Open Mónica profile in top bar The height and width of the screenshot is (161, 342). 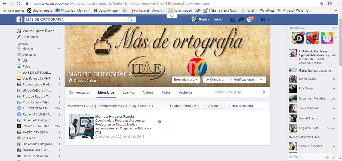[x=200, y=20]
